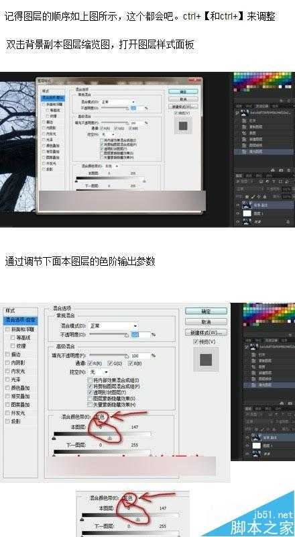This screenshot has width=295, height=537.
Task: Enable Bevel and Emboss (斜面和浮雕) in enlarged dialog
Action: point(7,329)
